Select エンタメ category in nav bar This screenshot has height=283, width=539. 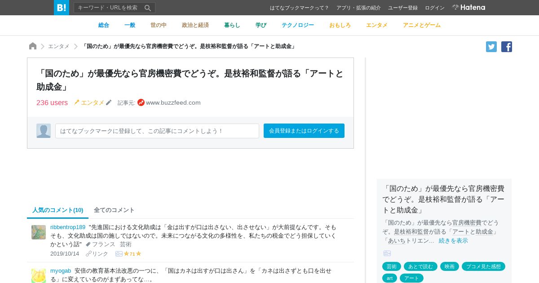pos(377,25)
